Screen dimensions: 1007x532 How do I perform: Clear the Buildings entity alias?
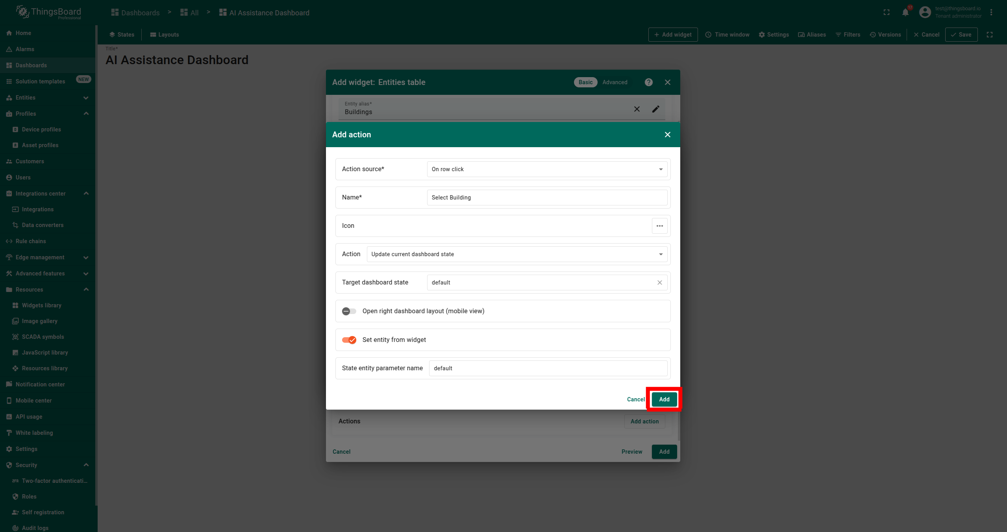637,109
